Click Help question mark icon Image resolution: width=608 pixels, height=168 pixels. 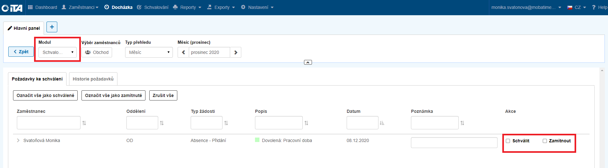click(x=594, y=7)
